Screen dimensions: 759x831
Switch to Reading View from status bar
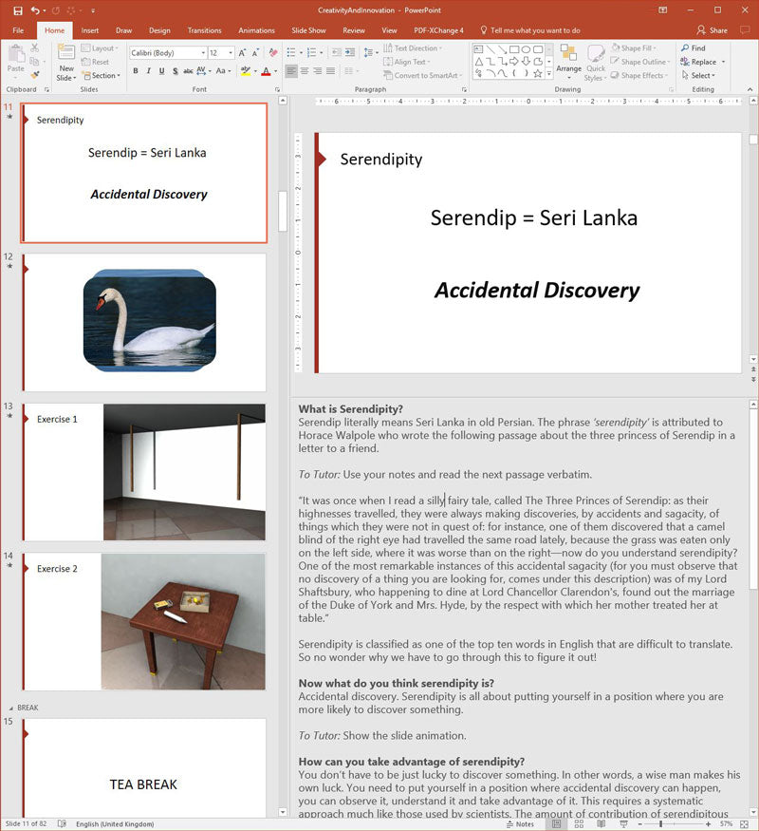click(x=602, y=824)
